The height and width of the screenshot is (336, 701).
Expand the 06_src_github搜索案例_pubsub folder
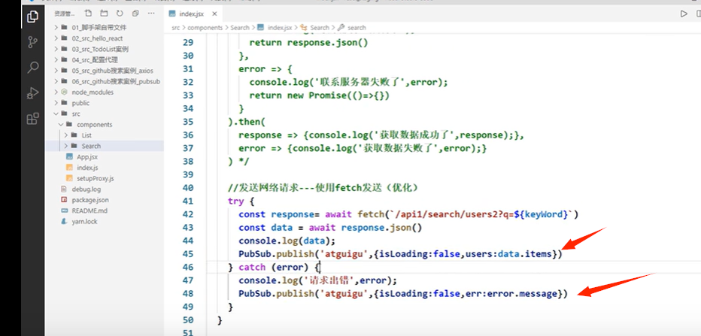[56, 81]
